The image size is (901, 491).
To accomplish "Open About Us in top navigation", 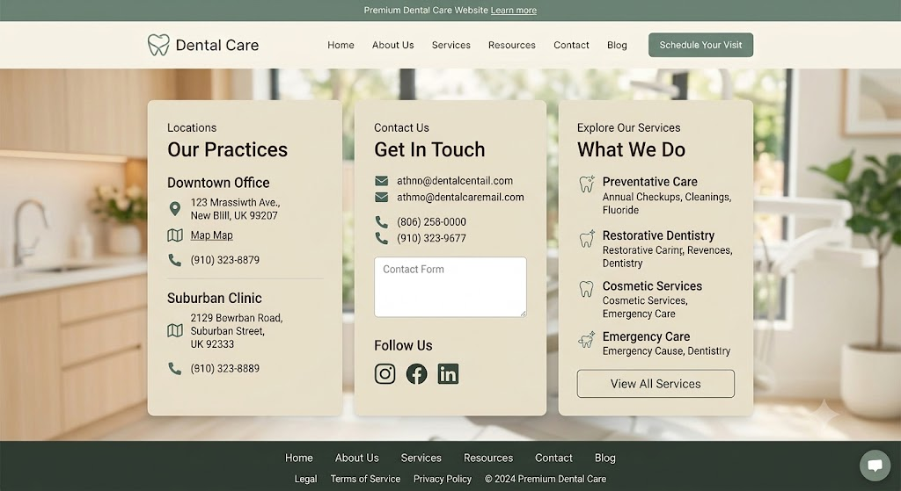I will 393,45.
